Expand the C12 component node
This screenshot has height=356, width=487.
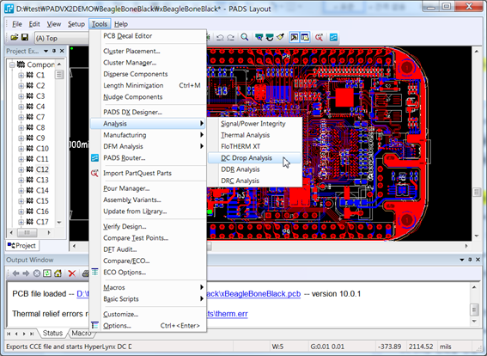(x=21, y=169)
